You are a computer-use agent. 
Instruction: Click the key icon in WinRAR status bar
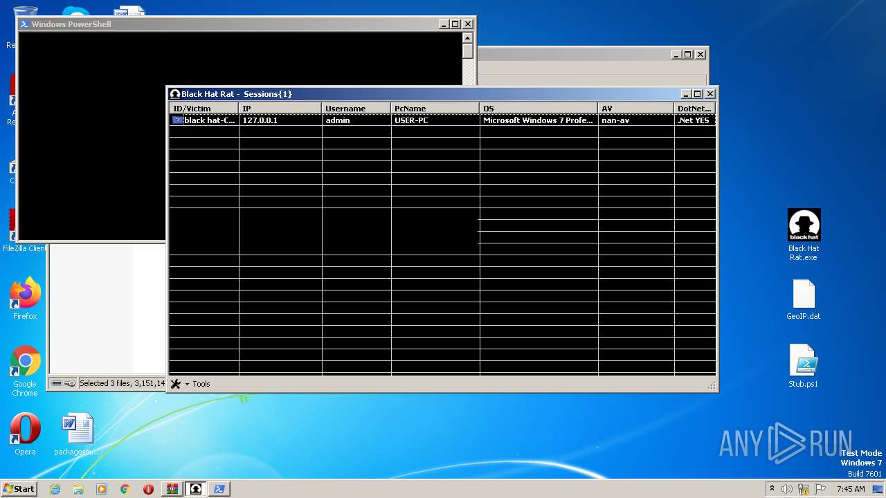[70, 383]
